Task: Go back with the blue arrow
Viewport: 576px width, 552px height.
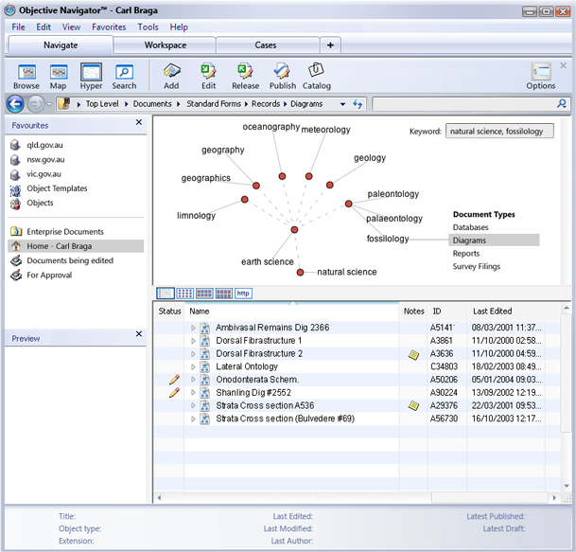Action: [x=15, y=104]
